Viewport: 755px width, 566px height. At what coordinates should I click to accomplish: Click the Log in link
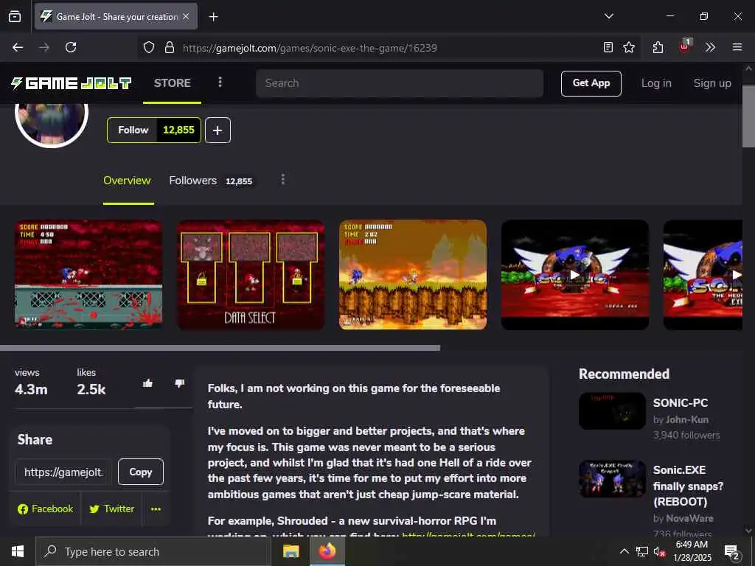(x=656, y=83)
